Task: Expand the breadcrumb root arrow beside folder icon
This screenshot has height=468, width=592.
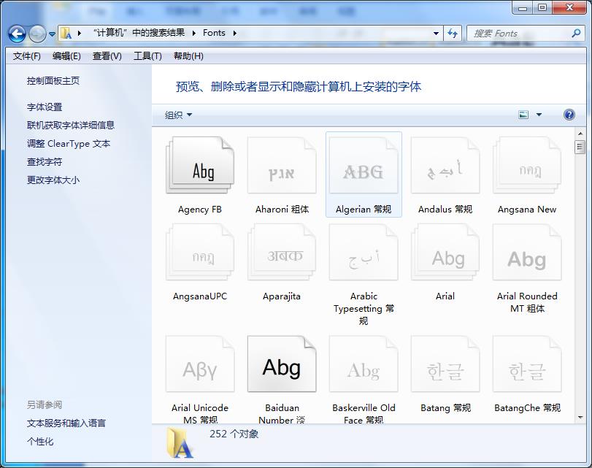Action: tap(80, 34)
